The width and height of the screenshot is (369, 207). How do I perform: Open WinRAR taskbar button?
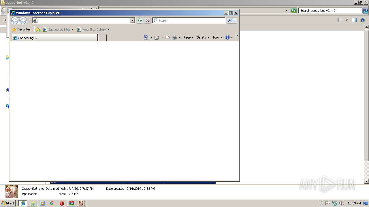[x=72, y=203]
